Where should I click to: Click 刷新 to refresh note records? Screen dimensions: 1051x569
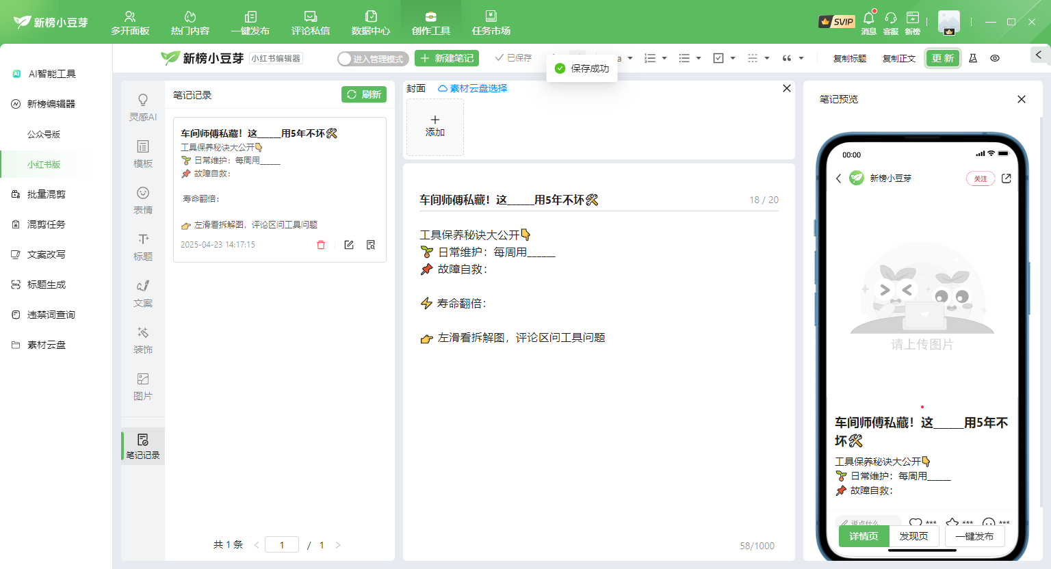[364, 94]
